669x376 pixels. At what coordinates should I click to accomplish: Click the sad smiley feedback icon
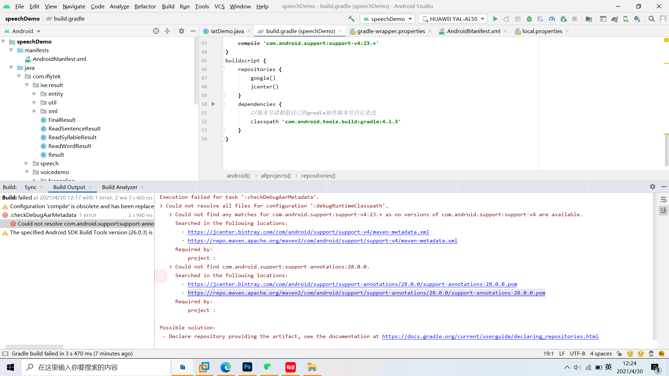click(641, 354)
